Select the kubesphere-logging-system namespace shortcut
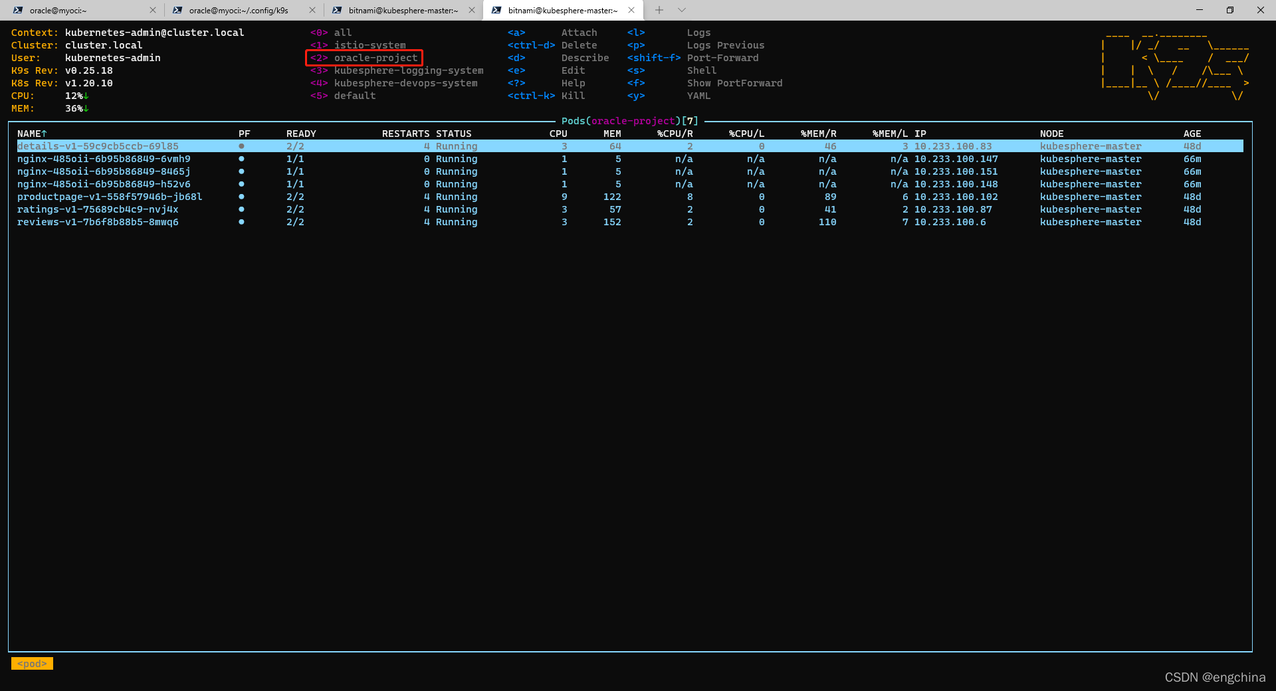Screen dimensions: 1276x691 tap(397, 70)
